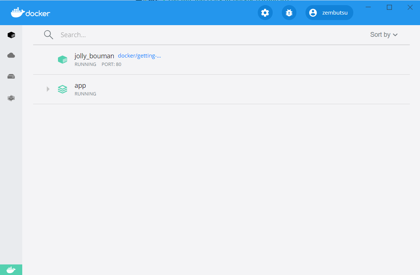
Task: Minimize the Docker Desktop window
Action: [x=368, y=7]
